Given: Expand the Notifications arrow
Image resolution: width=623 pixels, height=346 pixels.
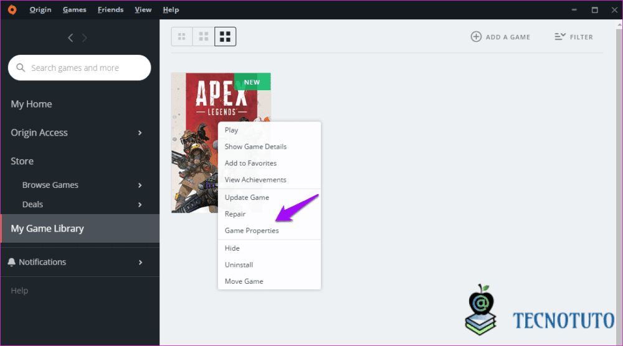Looking at the screenshot, I should tap(140, 262).
